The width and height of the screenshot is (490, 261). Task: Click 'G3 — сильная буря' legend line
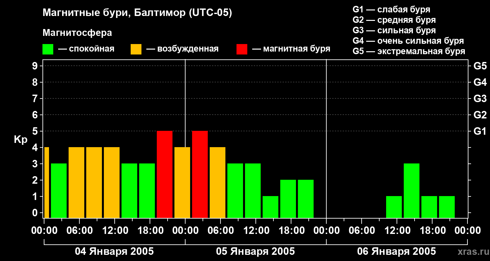point(394,30)
